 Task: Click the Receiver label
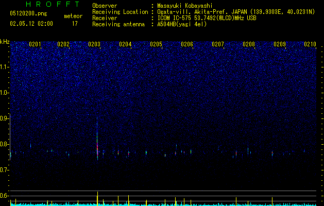click(105, 18)
